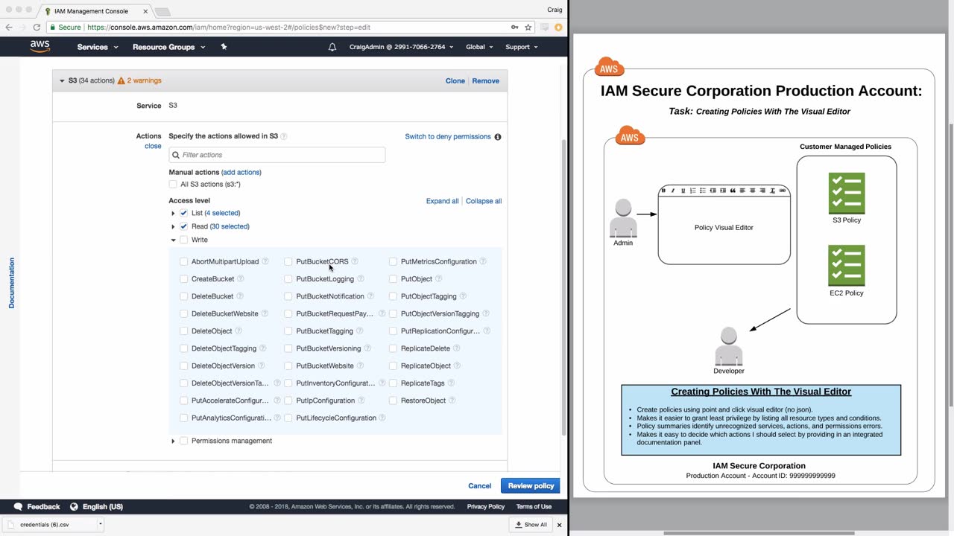Open the credentials (6).csv download options arrow
The width and height of the screenshot is (954, 536).
[100, 524]
